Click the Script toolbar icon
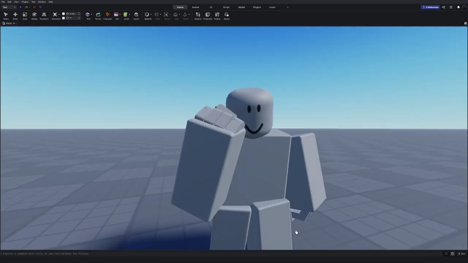 (x=125, y=15)
